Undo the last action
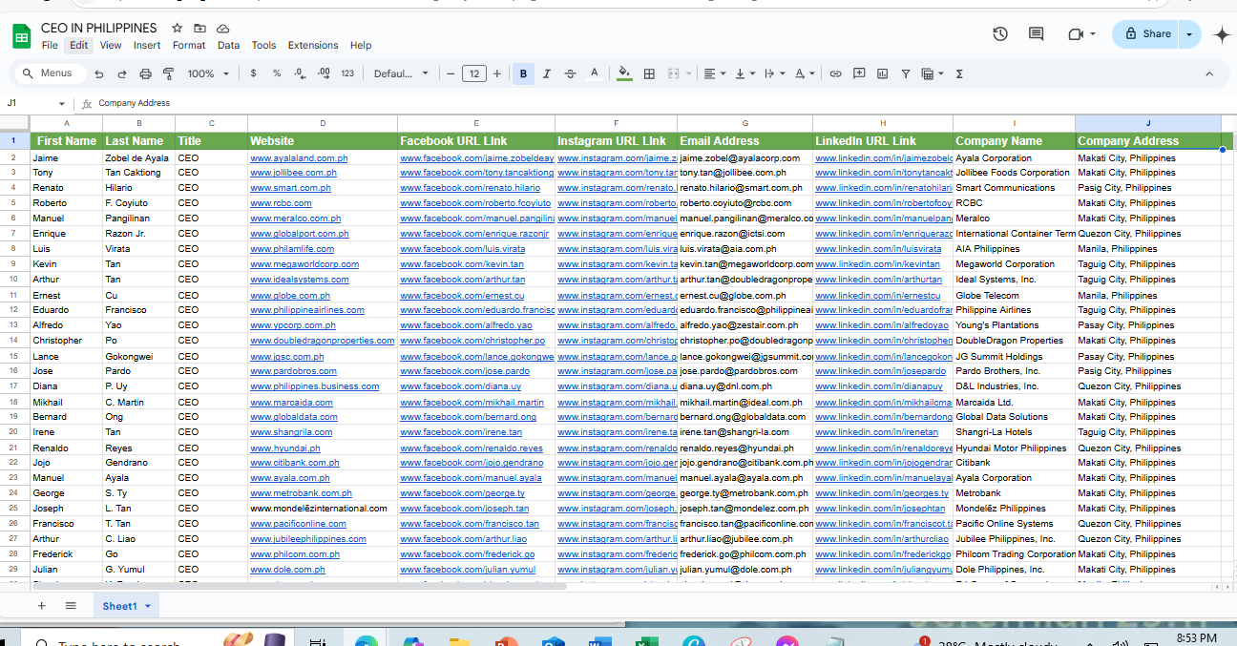Screen dimensions: 1237x646 point(98,73)
